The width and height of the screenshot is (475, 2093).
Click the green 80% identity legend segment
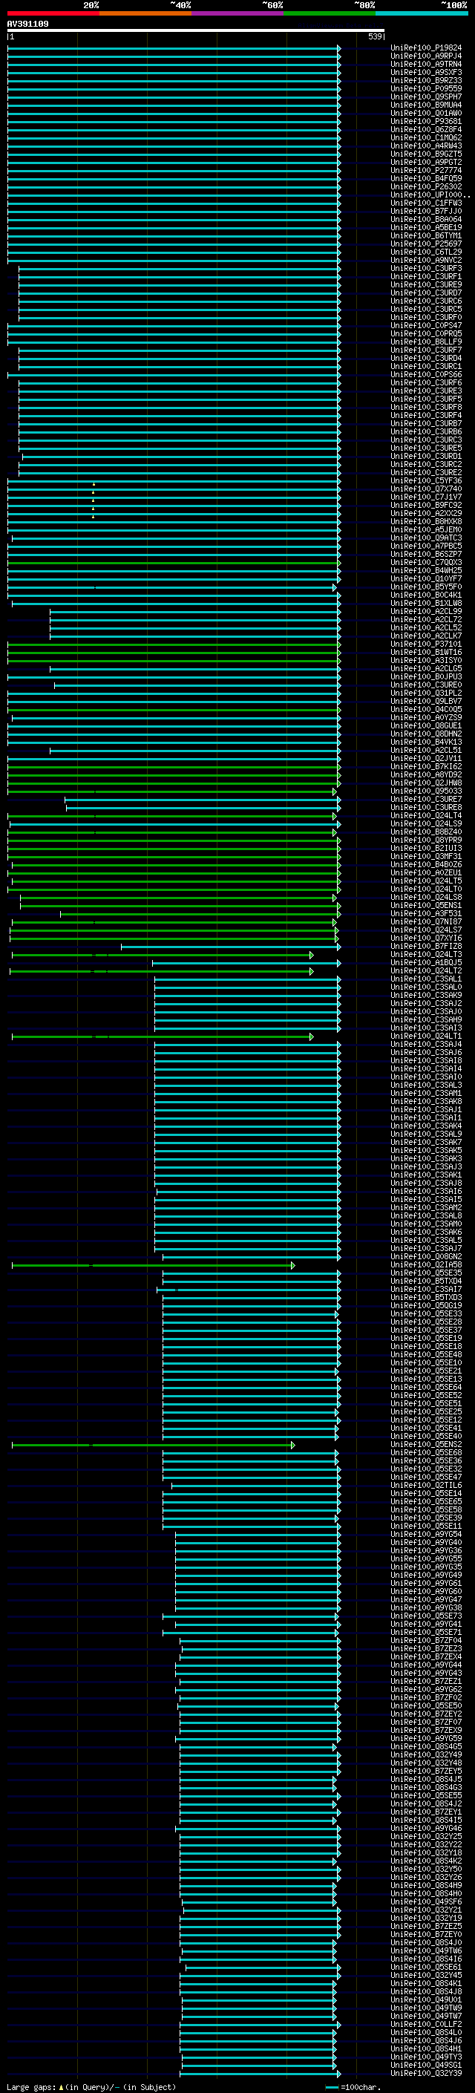[330, 13]
